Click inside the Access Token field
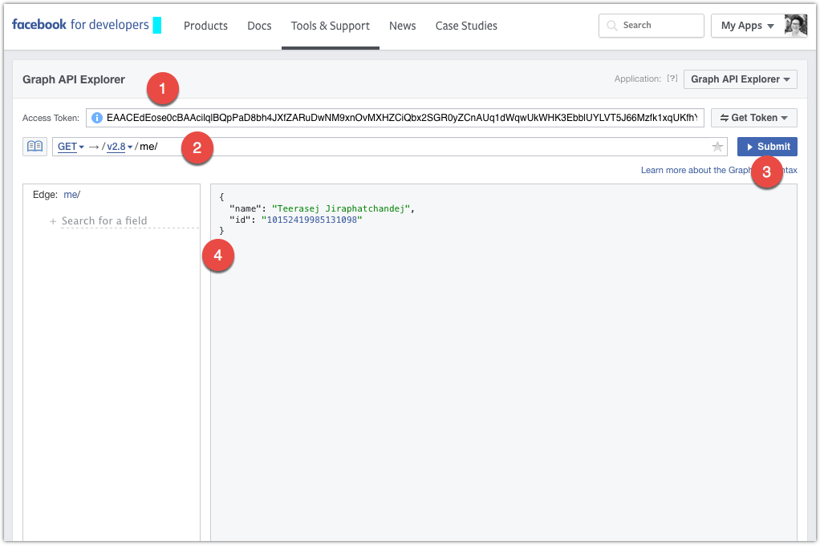The image size is (820, 545). [401, 117]
